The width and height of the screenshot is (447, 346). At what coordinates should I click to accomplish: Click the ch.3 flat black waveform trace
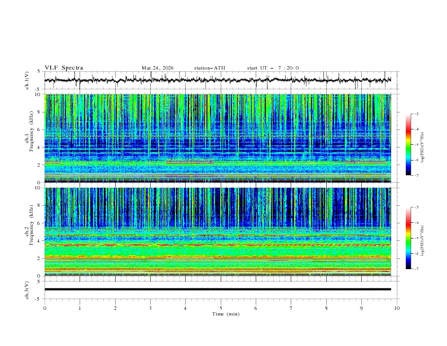click(217, 289)
